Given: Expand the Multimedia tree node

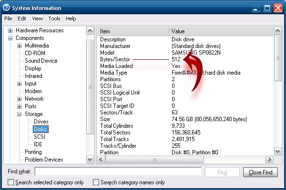Looking at the screenshot, I should pyautogui.click(x=20, y=46).
